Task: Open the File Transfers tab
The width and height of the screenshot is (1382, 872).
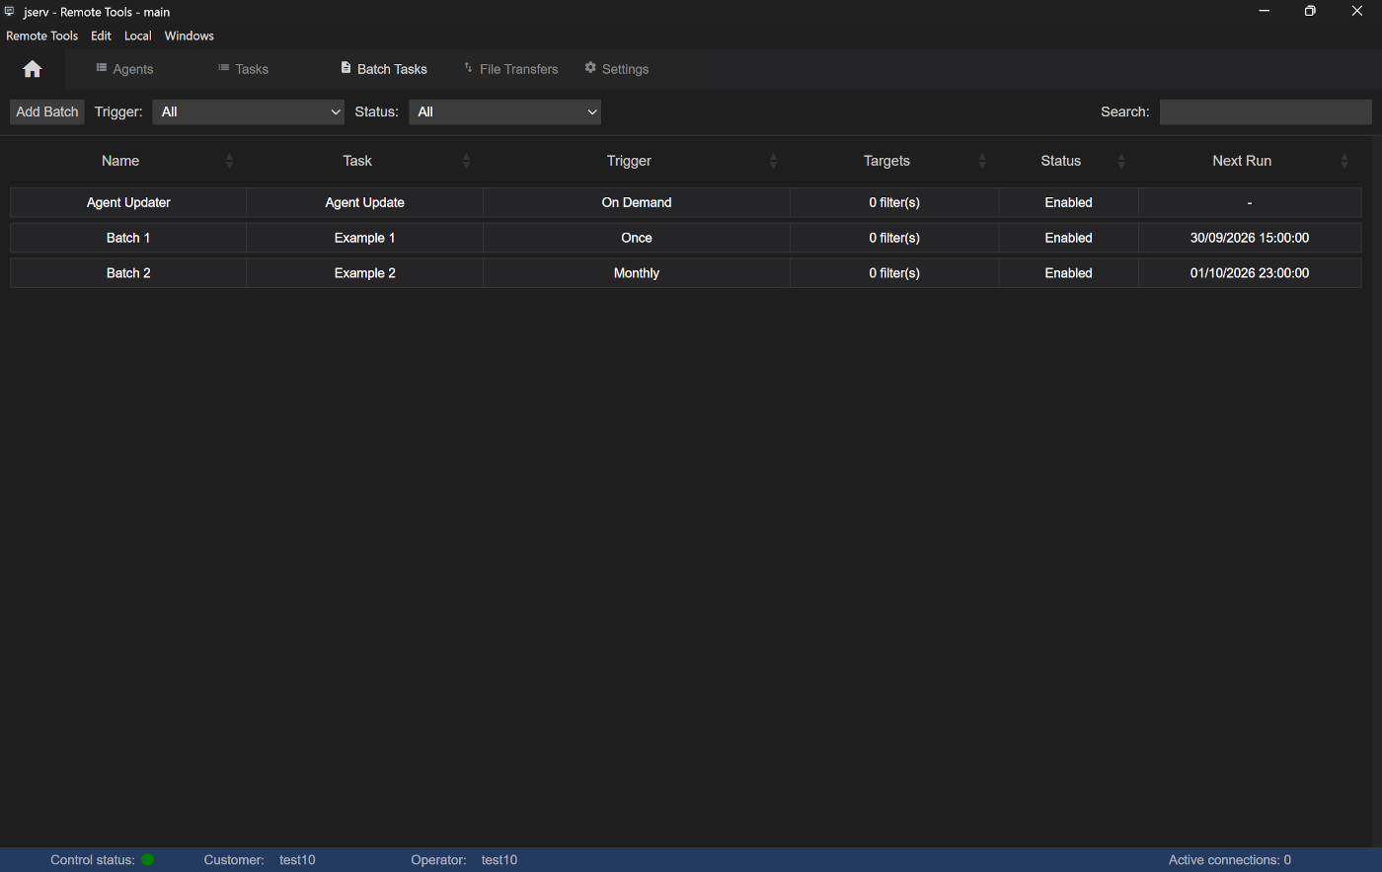Action: [510, 69]
